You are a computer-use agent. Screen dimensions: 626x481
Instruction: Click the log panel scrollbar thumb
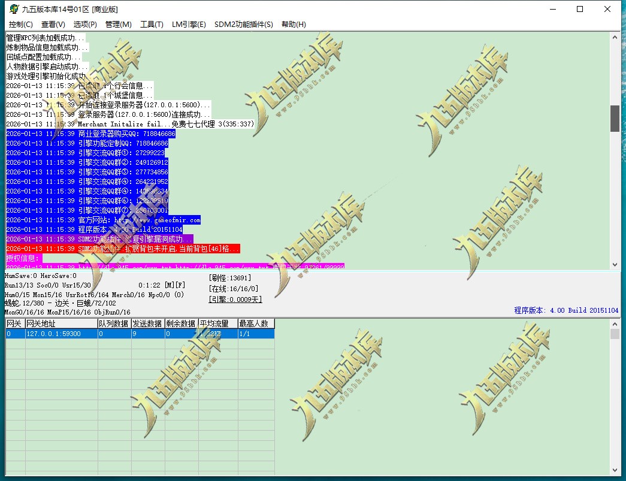point(615,119)
